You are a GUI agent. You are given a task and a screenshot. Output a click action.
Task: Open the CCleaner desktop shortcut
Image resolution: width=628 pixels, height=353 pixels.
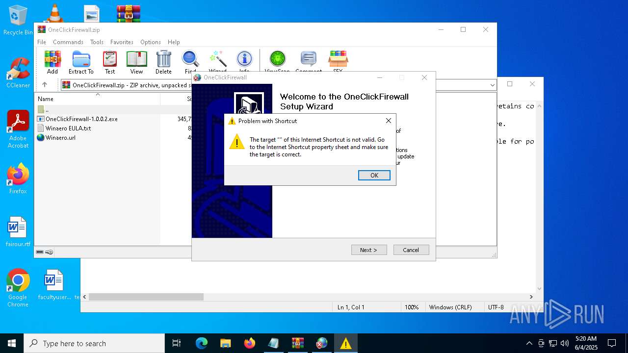tap(18, 73)
